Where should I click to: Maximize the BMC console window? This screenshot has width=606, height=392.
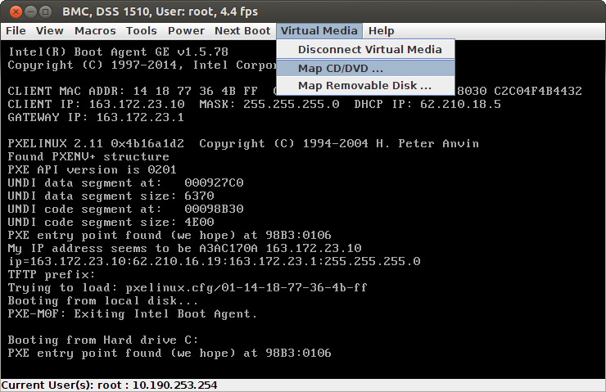tap(45, 11)
